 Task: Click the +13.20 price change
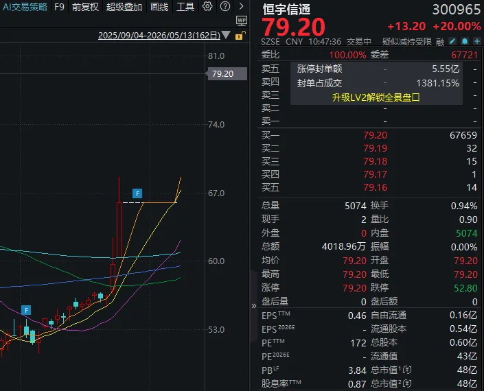tap(406, 27)
